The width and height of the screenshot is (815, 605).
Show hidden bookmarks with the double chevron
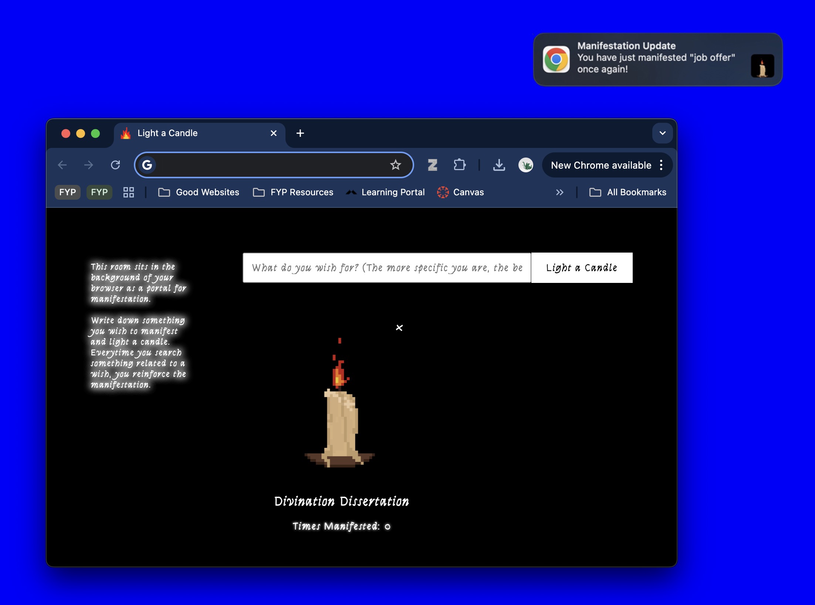point(559,192)
